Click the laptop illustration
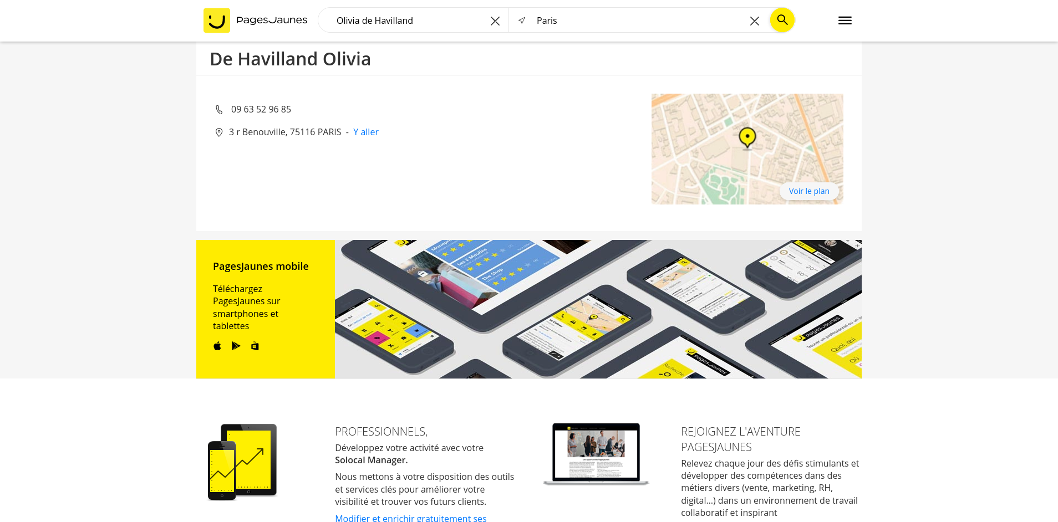 point(596,454)
